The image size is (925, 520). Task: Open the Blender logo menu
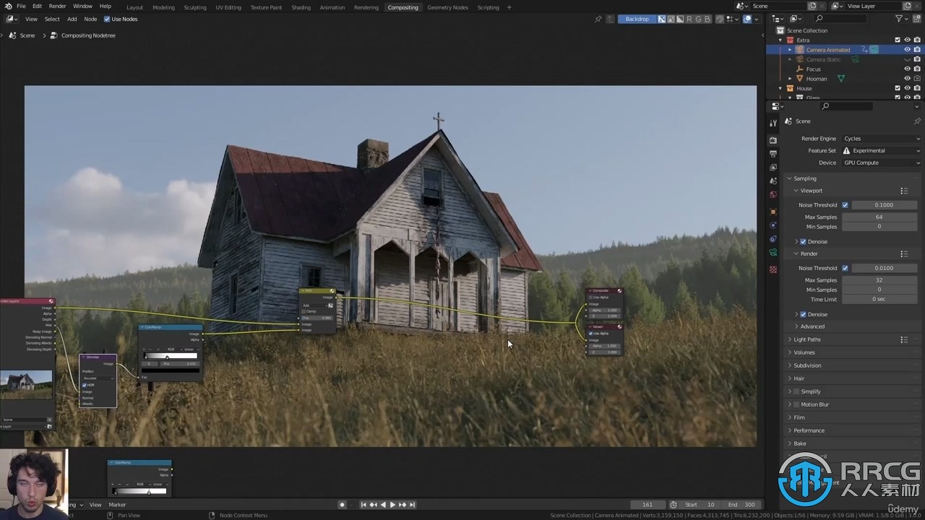[x=8, y=6]
